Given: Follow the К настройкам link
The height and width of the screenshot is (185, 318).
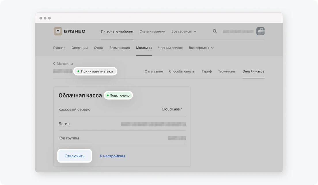Looking at the screenshot, I should [112, 156].
